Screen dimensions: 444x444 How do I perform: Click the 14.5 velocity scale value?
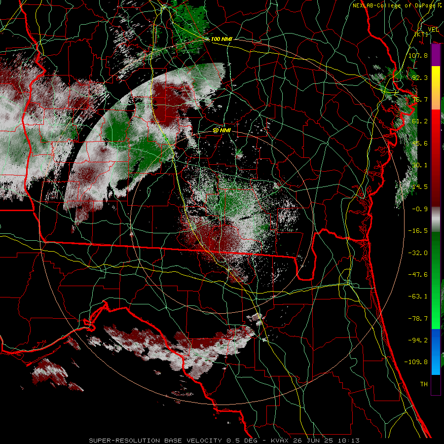coord(420,187)
